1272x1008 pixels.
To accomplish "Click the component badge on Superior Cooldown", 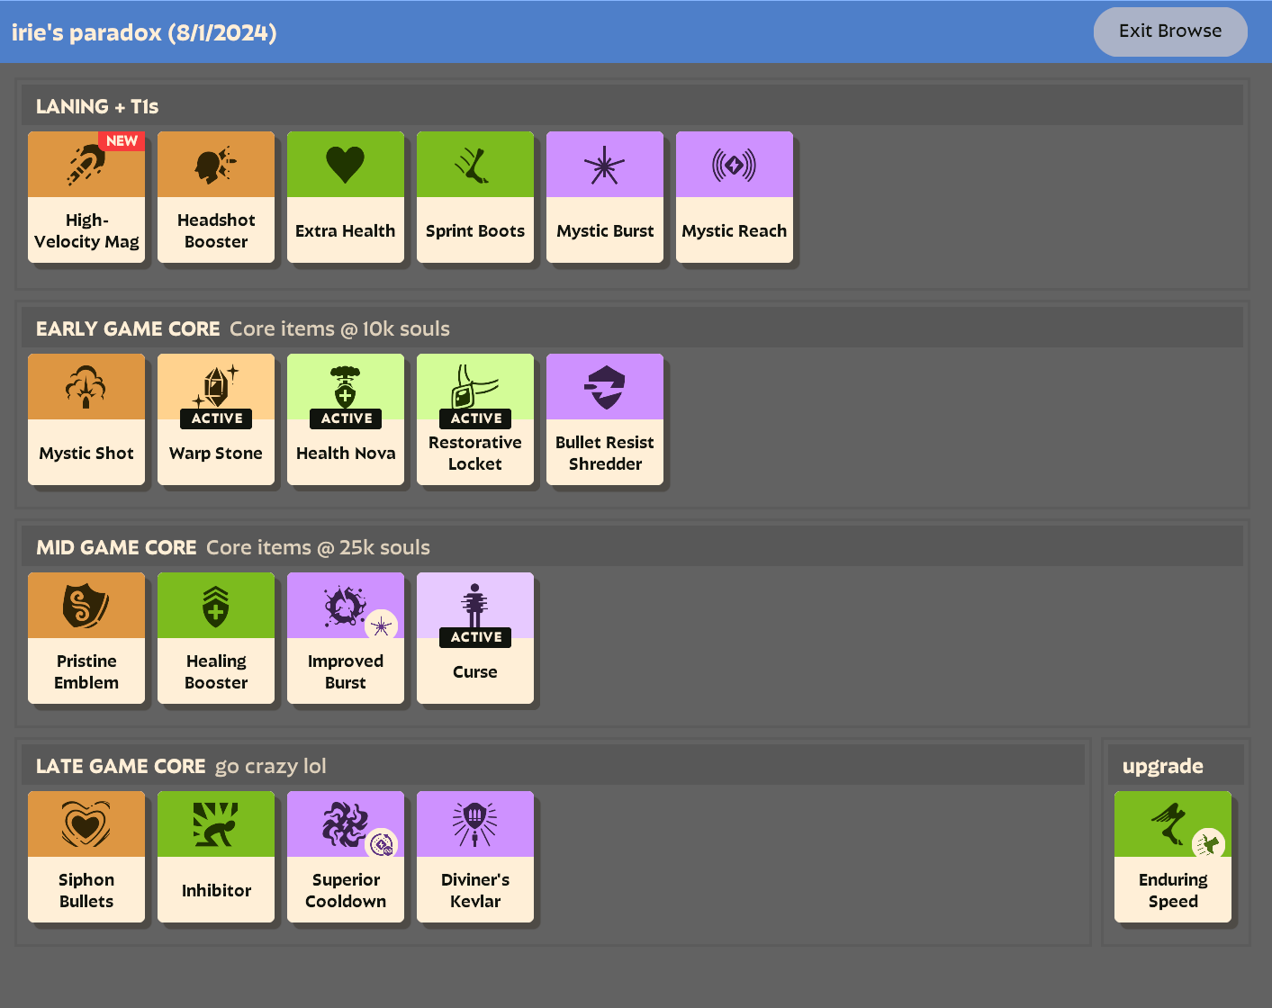I will tap(382, 845).
